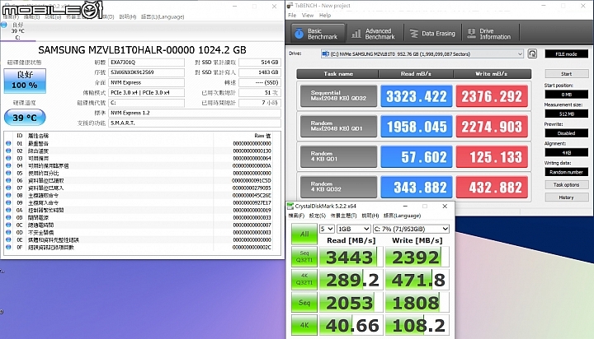The image size is (594, 339).
Task: Click status circle of attribute ID 0D row
Action: click(x=8, y=232)
